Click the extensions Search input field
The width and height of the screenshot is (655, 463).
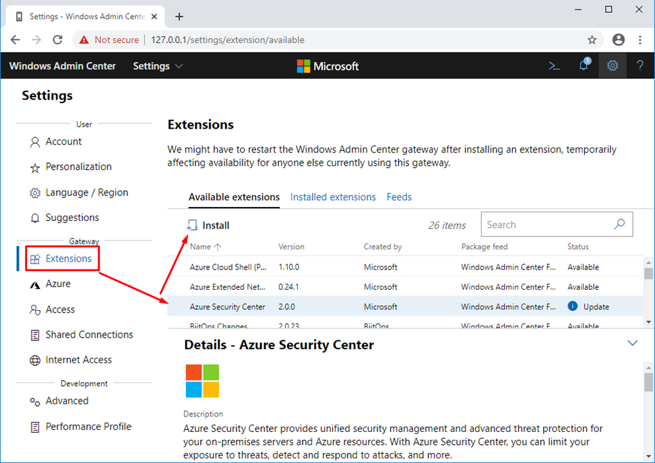(546, 225)
